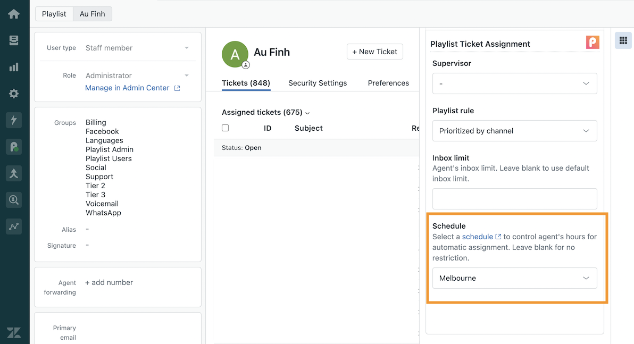The height and width of the screenshot is (344, 634).
Task: Open the Admin settings gear icon
Action: [14, 94]
